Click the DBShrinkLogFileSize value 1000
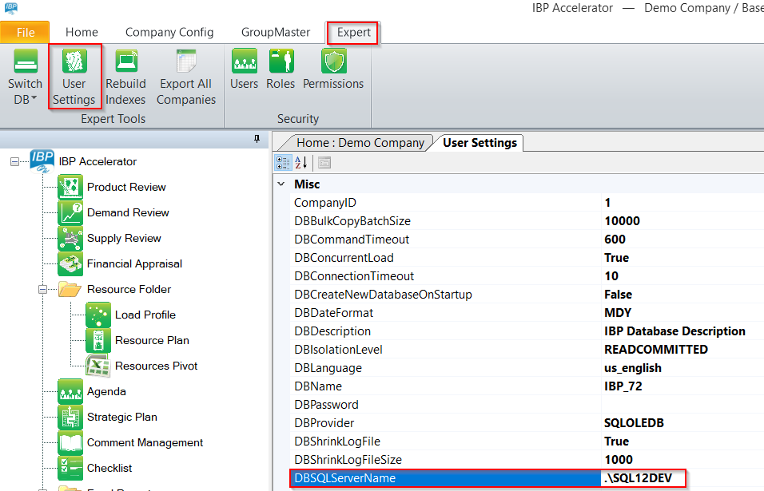Image resolution: width=764 pixels, height=491 pixels. click(x=619, y=460)
